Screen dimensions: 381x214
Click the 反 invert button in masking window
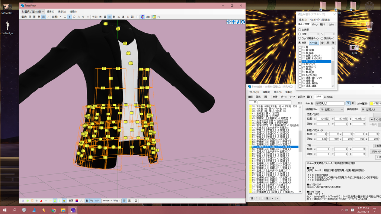[x=327, y=43]
